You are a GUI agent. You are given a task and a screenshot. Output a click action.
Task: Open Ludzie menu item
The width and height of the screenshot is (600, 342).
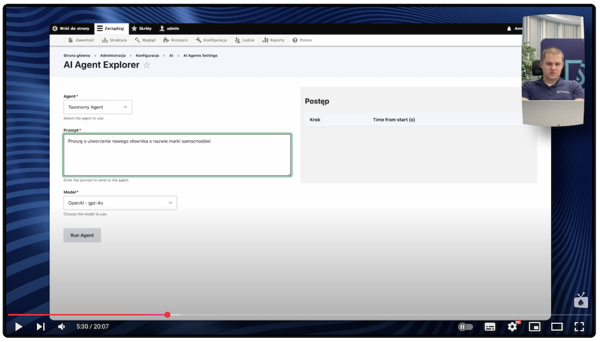click(x=245, y=40)
